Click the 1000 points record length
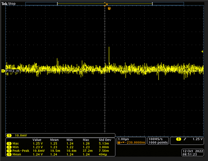The height and width of the screenshot is (161, 208). click(x=158, y=143)
